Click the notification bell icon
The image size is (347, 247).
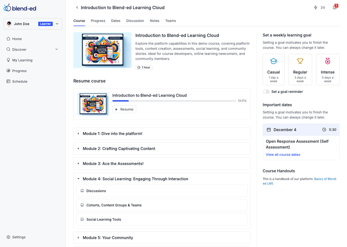(x=335, y=7)
